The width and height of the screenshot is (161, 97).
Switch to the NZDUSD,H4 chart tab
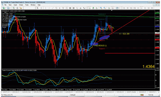tap(120, 92)
